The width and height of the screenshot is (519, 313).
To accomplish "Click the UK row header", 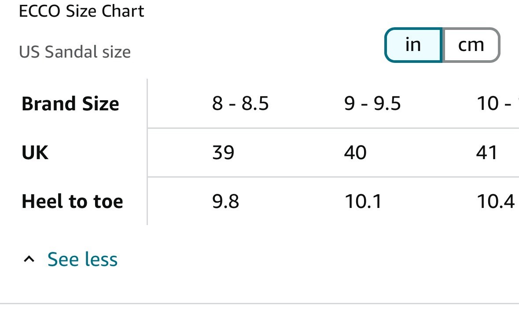I will pos(35,153).
